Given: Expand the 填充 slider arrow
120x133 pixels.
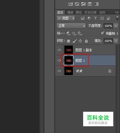Looking at the screenshot, I should (x=116, y=41).
